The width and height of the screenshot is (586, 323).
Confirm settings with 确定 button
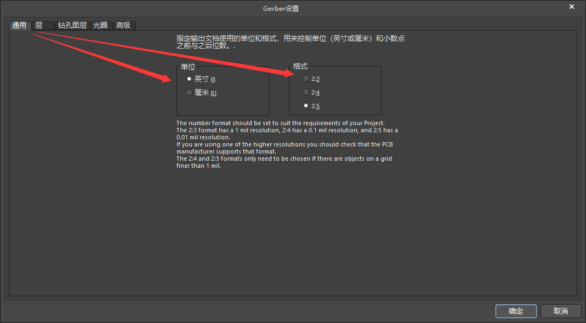516,311
